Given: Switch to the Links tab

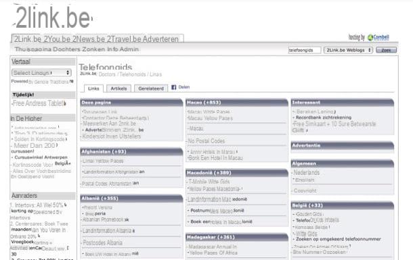Looking at the screenshot, I should [x=93, y=88].
